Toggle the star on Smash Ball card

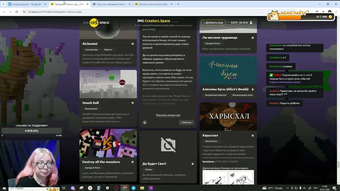pyautogui.click(x=133, y=103)
